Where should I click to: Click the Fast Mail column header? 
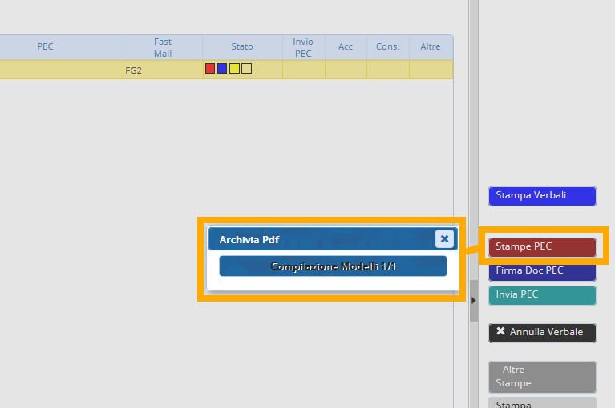coord(163,47)
